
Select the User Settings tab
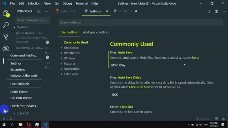(x=69, y=32)
